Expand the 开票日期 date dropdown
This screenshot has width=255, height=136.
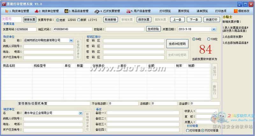point(214,29)
